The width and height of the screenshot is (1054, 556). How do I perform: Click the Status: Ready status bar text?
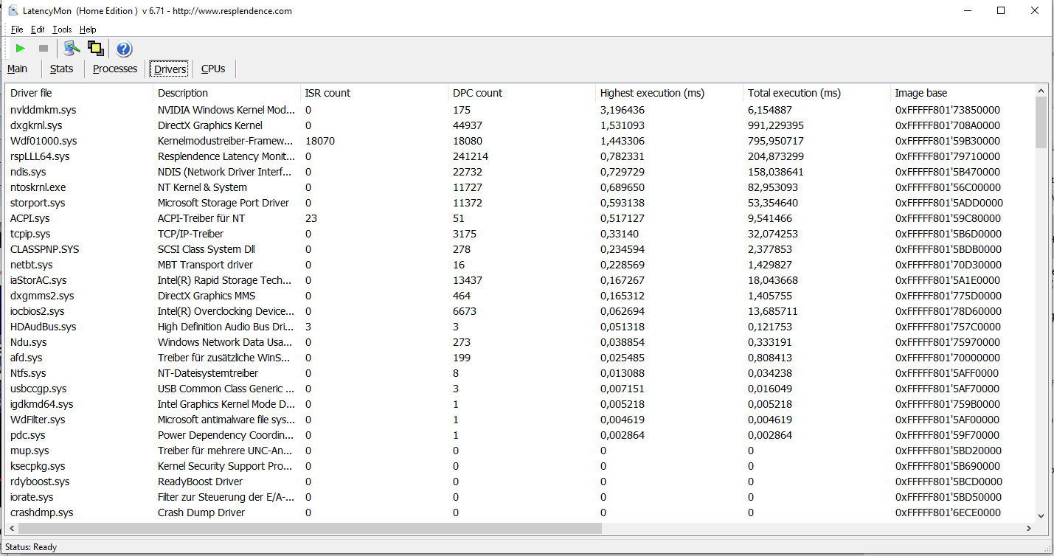point(31,547)
